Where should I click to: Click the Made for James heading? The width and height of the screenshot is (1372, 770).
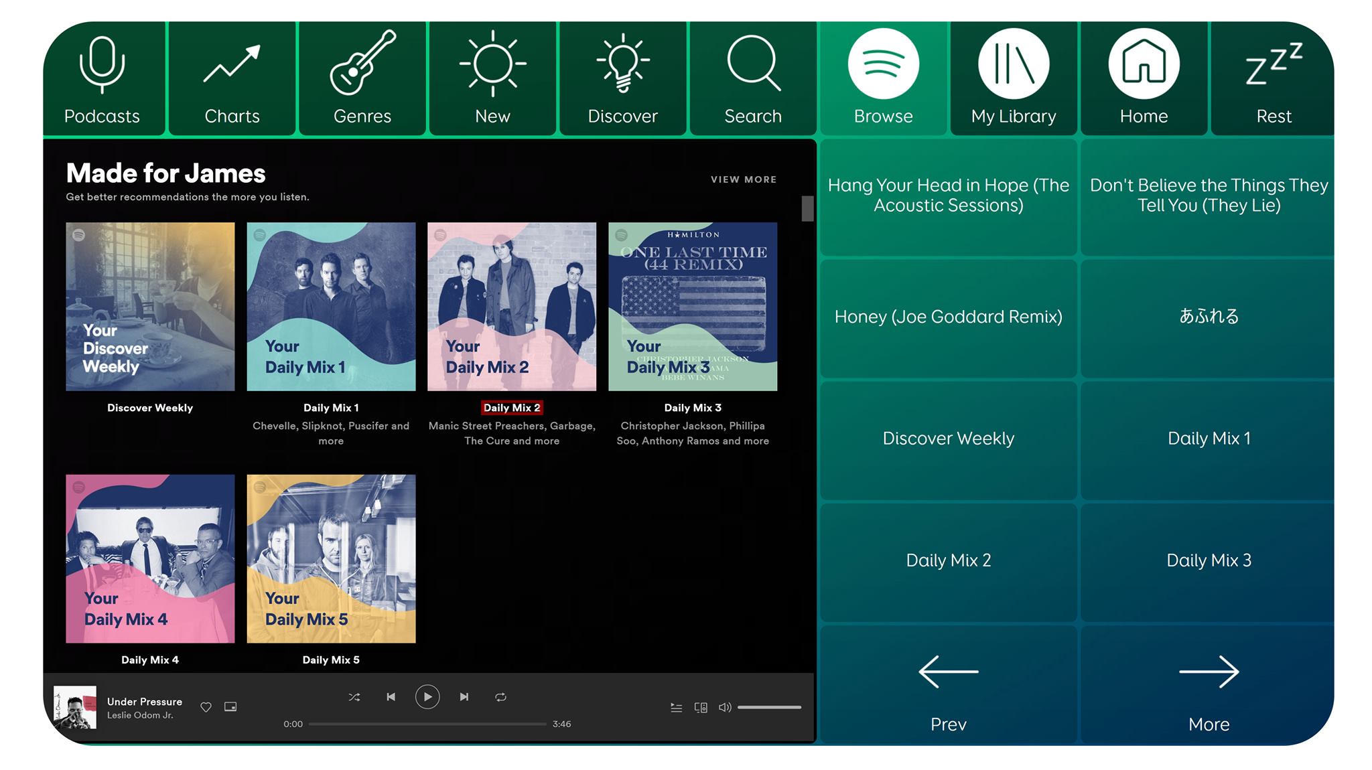click(x=166, y=173)
